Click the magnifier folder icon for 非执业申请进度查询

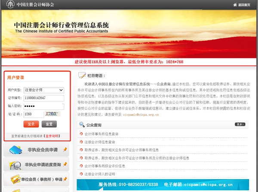15,165
